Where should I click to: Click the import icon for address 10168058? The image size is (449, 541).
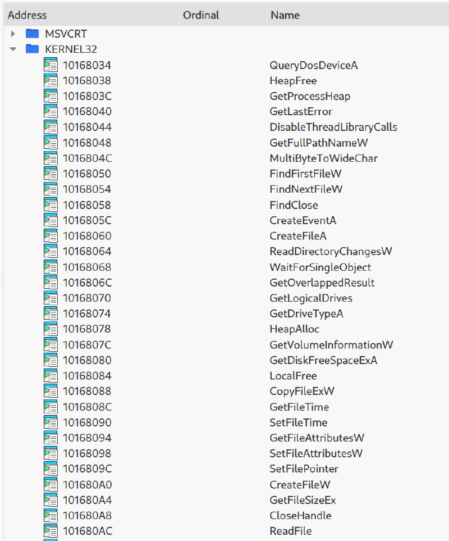[51, 205]
